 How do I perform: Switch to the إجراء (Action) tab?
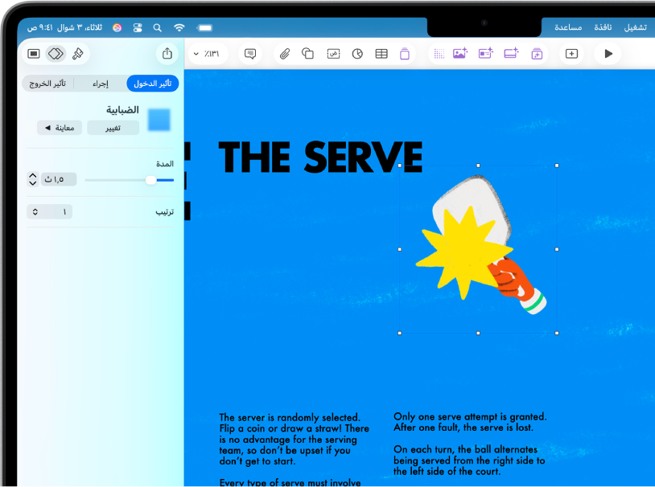tap(101, 84)
